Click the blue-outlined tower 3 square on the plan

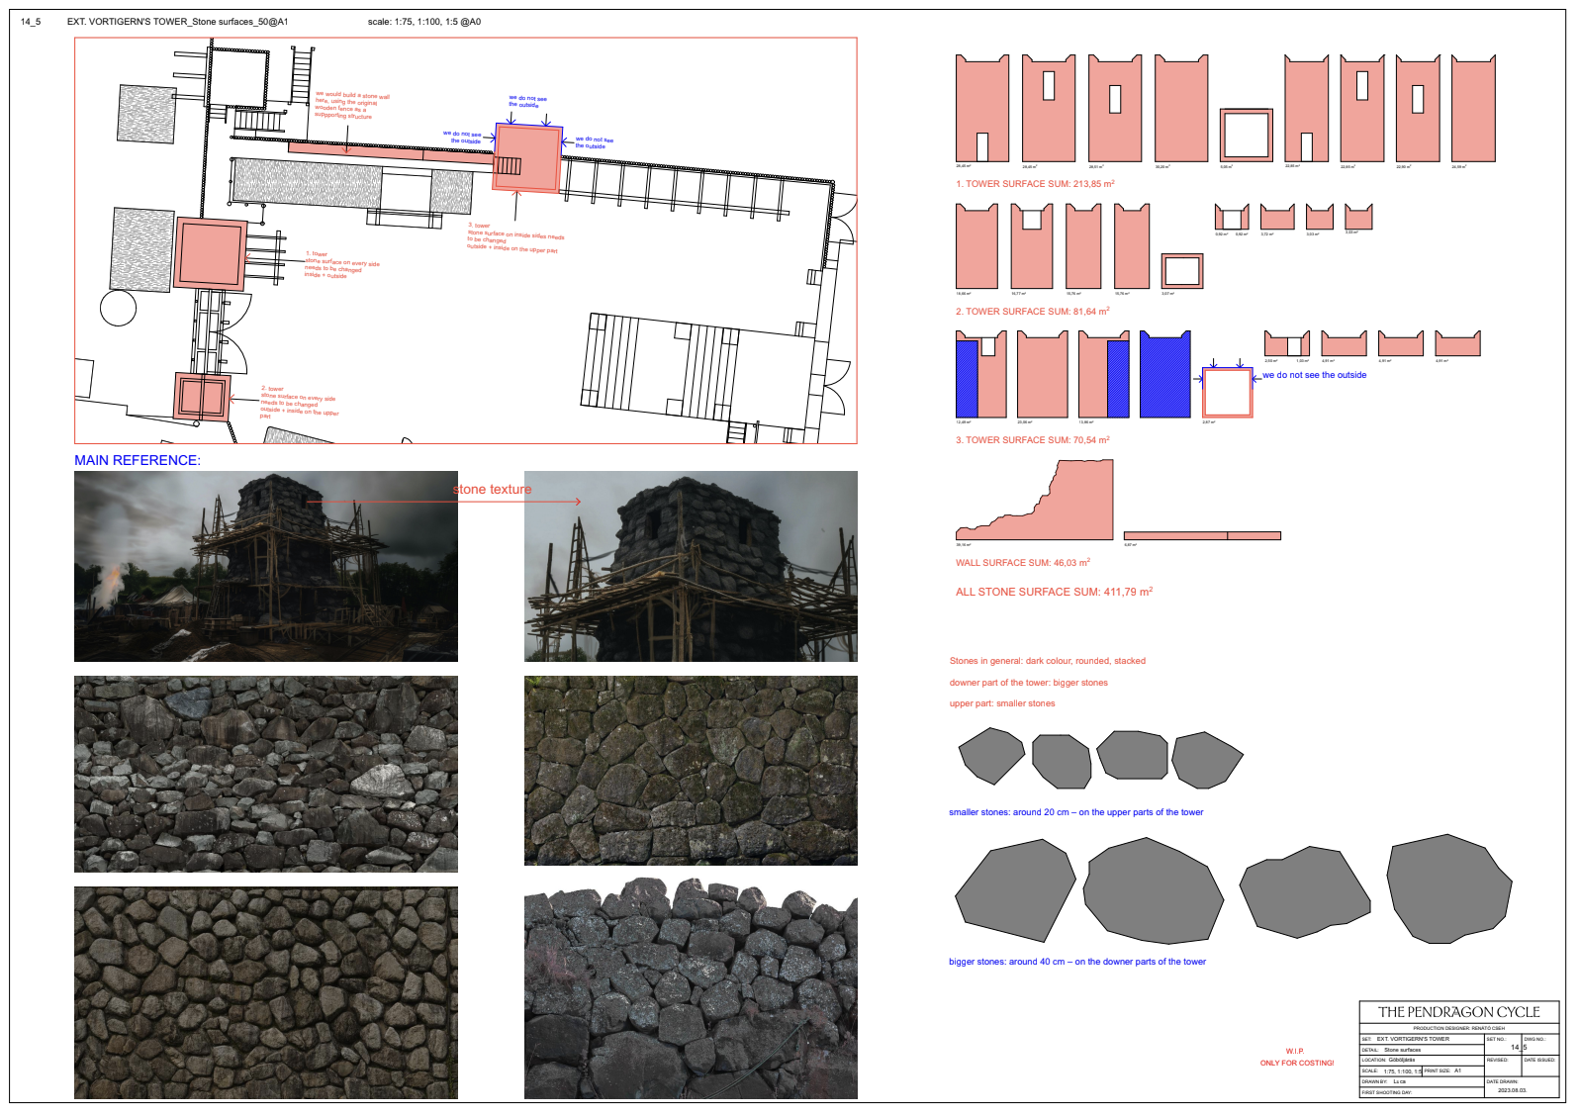click(x=528, y=158)
